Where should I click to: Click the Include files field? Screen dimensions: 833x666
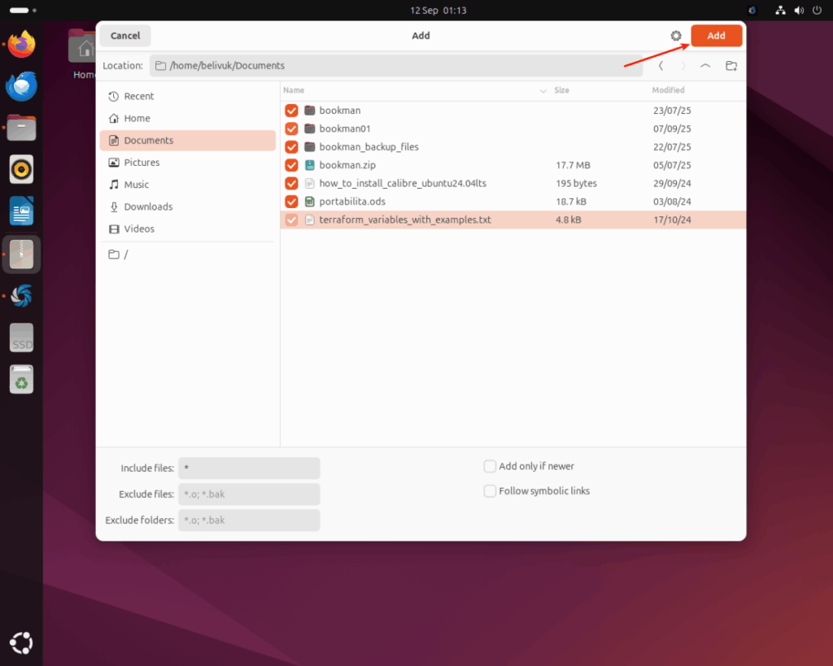click(249, 468)
